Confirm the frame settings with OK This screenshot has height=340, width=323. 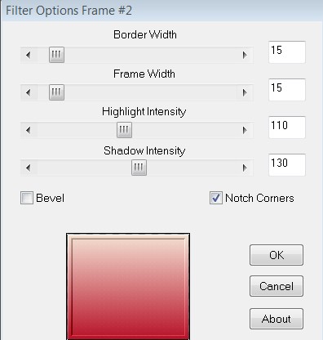[x=277, y=255]
